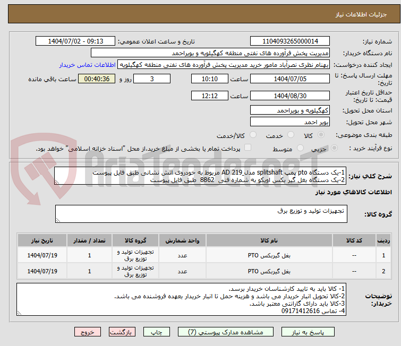Click row number 1 cell
This screenshot has height=346, width=401.
pyautogui.click(x=383, y=255)
